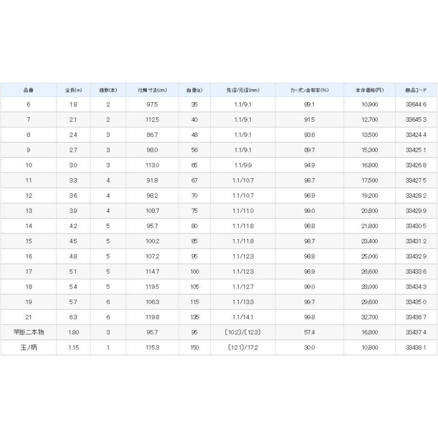438x438 pixels.
Task: Click the 品番 column header
Action: [x=28, y=90]
